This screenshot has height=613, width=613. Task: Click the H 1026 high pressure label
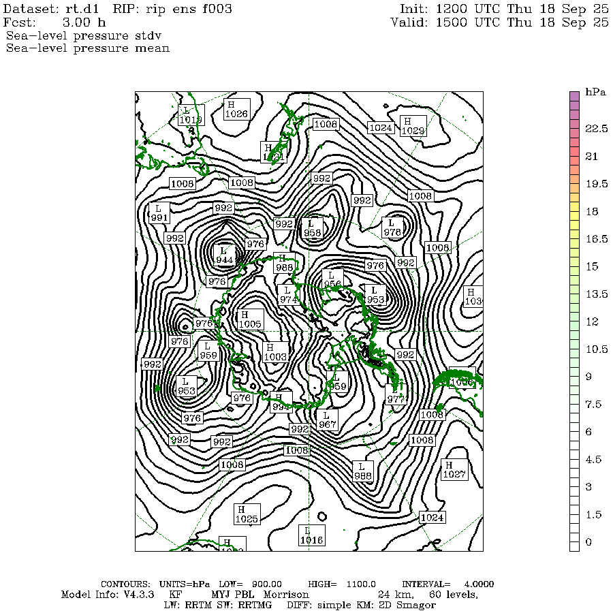[236, 109]
